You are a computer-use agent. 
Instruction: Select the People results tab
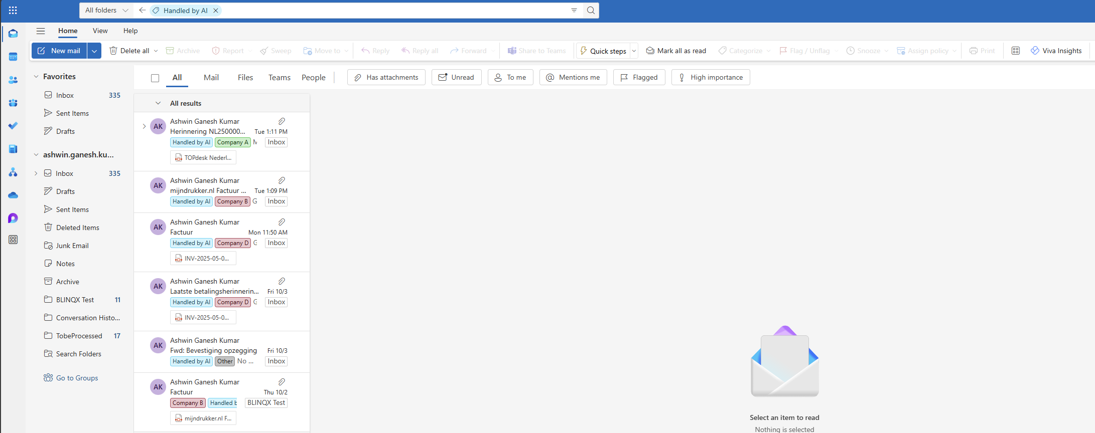tap(314, 78)
